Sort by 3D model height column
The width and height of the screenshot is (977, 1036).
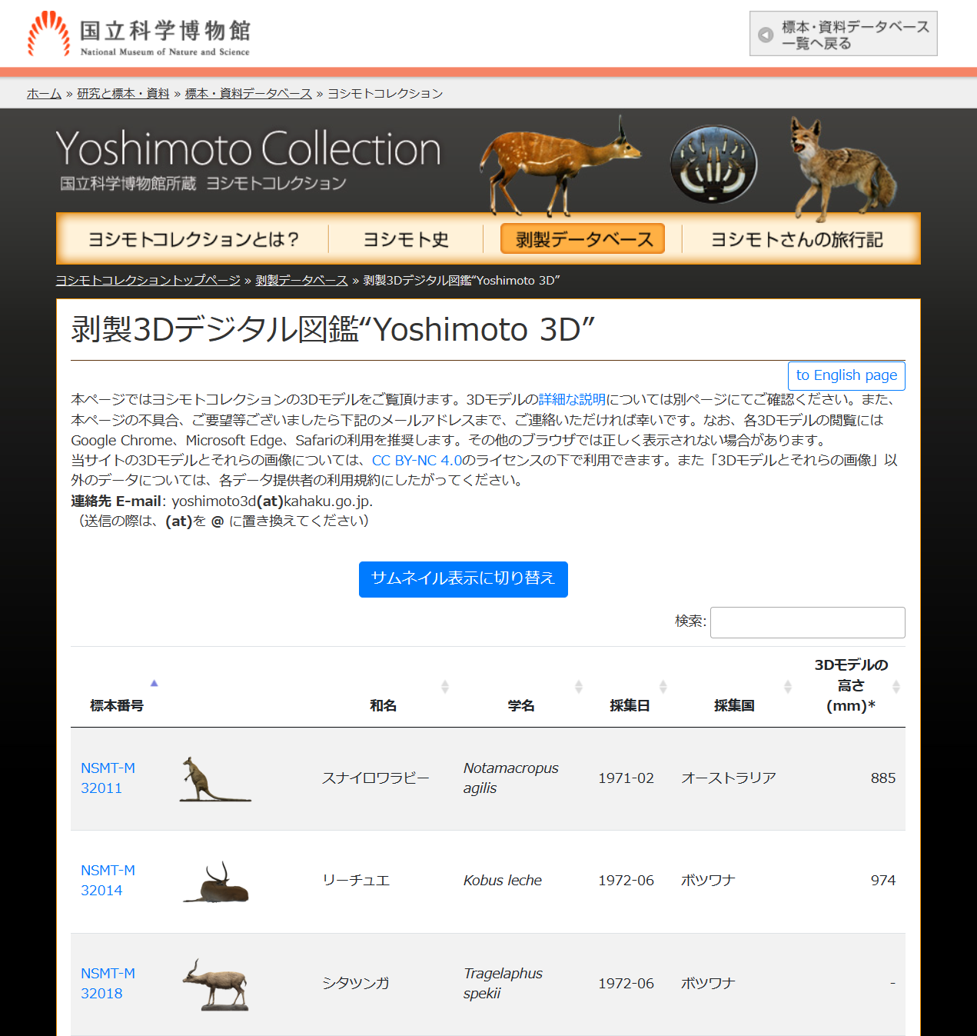(x=850, y=685)
